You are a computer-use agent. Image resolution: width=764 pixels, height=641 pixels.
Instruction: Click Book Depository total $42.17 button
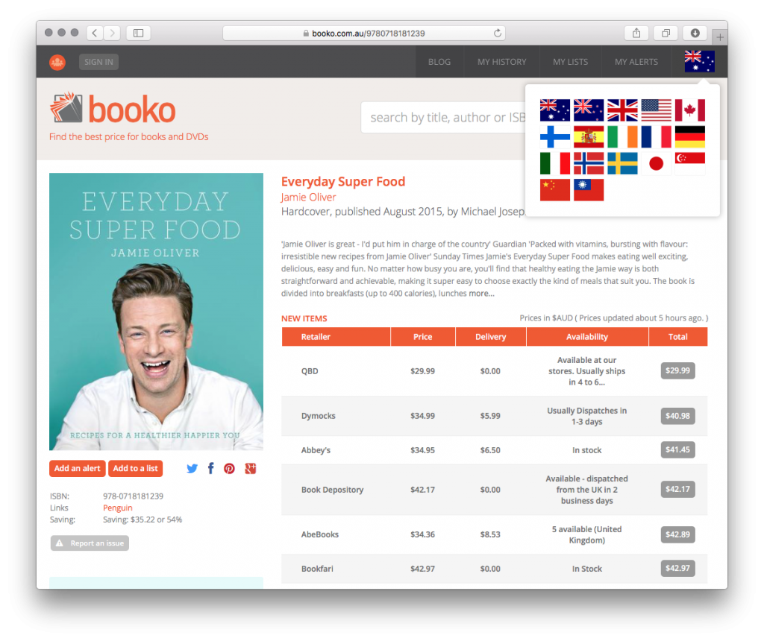pyautogui.click(x=677, y=489)
